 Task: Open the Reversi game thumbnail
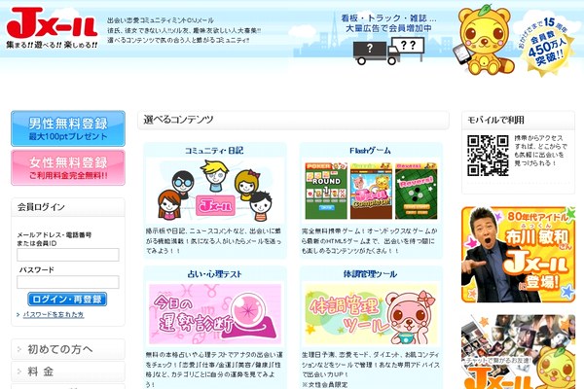[x=417, y=191]
